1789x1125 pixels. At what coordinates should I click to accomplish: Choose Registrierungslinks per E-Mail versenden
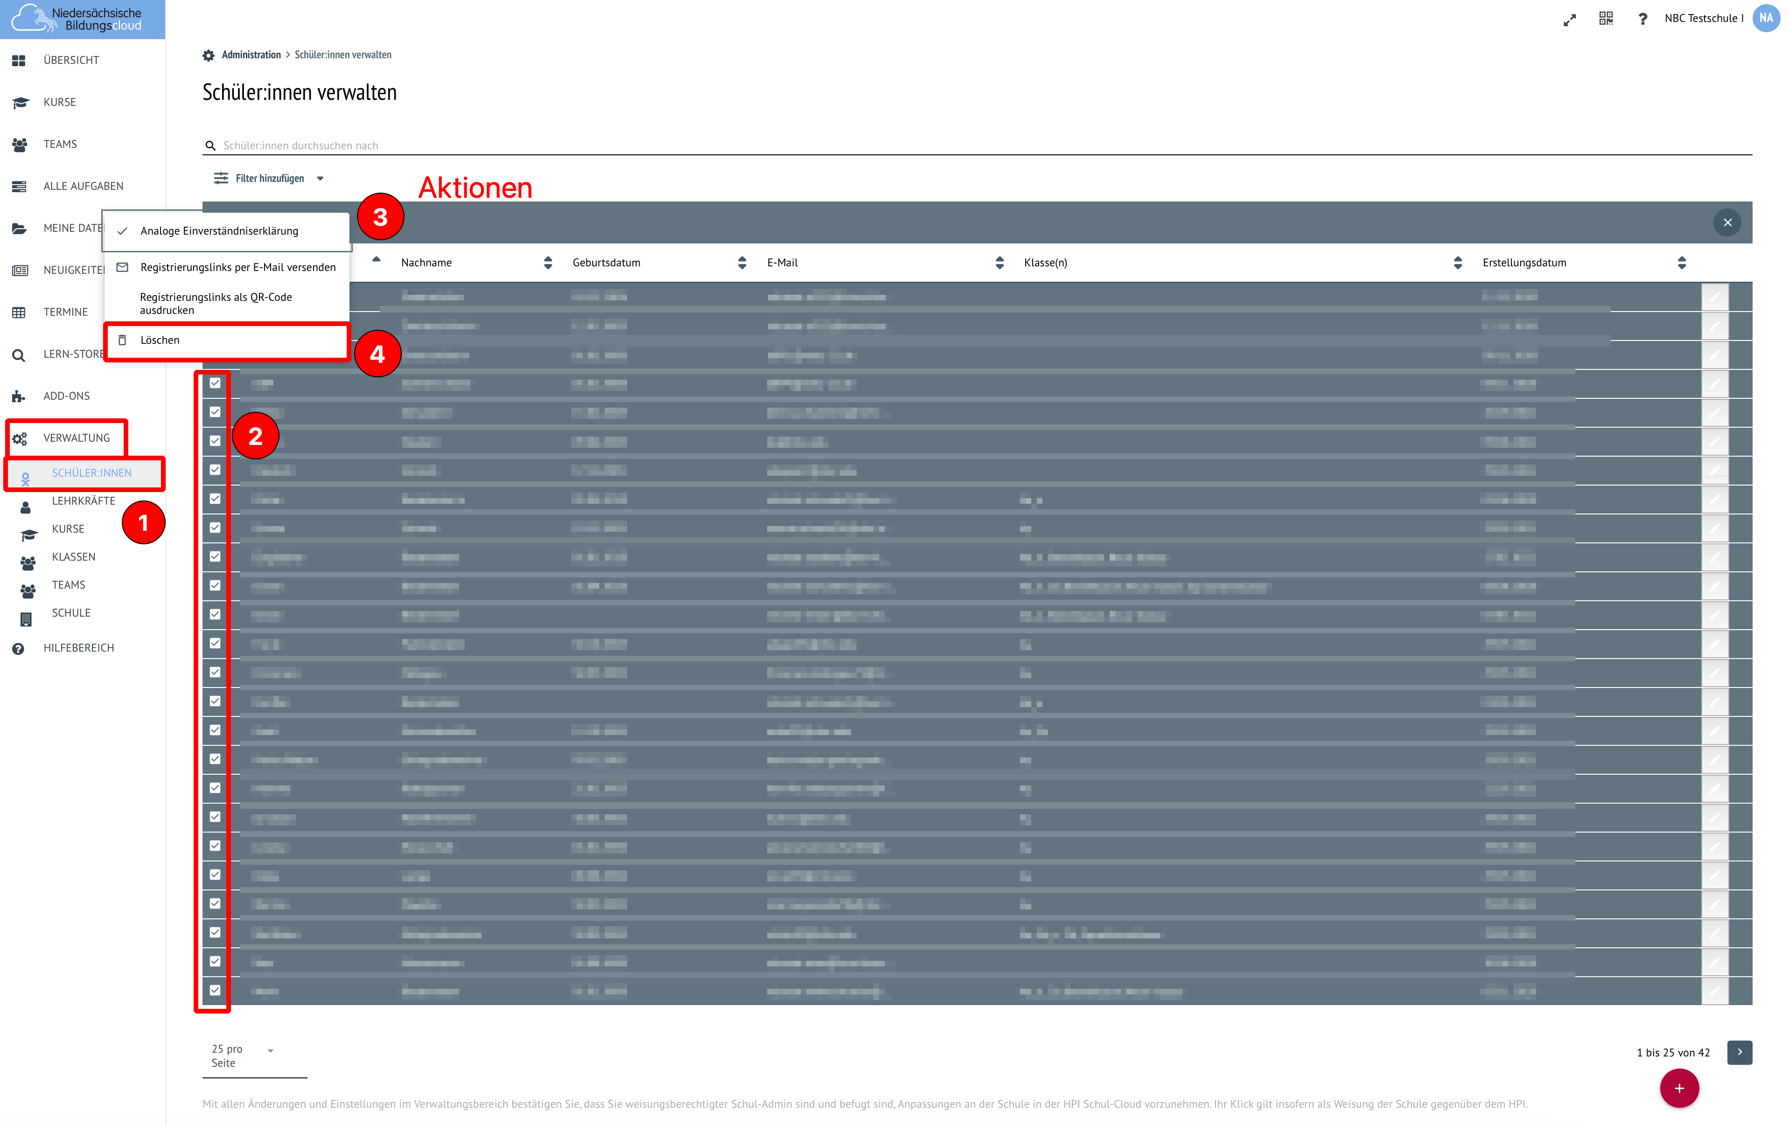pyautogui.click(x=237, y=267)
